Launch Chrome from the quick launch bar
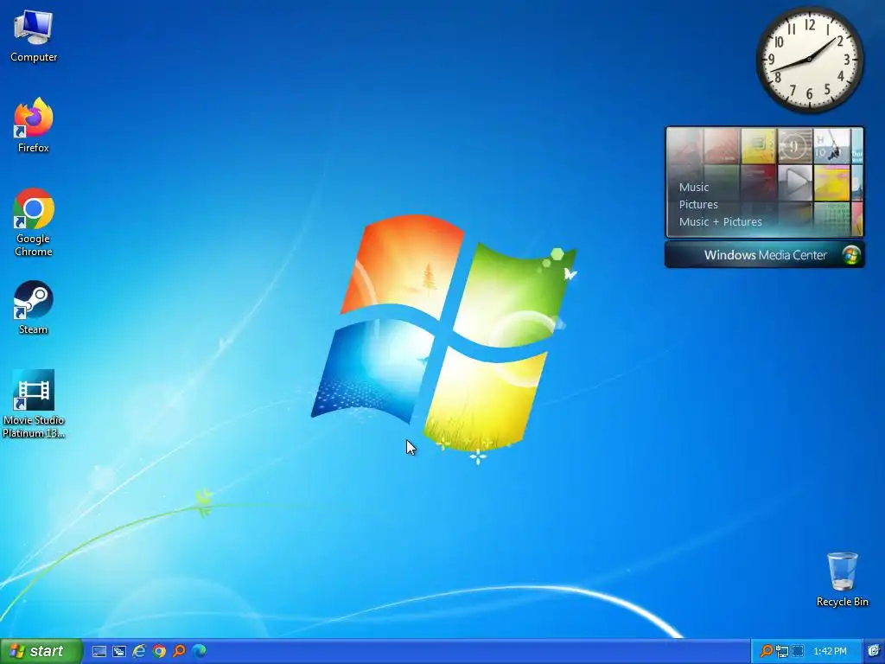The width and height of the screenshot is (885, 664). (x=159, y=651)
